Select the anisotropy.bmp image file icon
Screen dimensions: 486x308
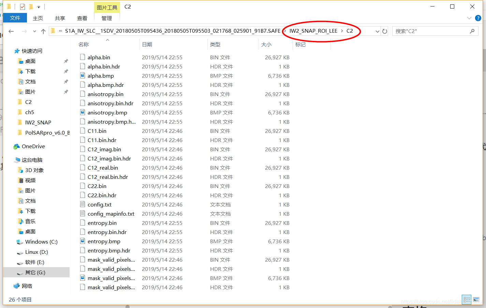coord(83,112)
